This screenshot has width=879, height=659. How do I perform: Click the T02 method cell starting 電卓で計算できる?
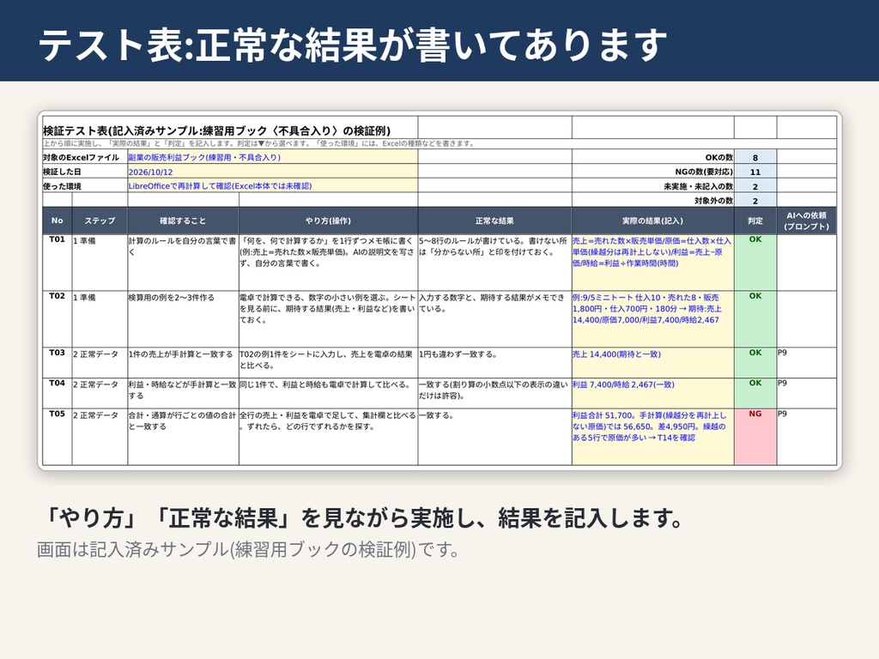tap(328, 319)
